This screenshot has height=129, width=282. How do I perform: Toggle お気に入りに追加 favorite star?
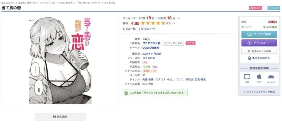point(249,51)
